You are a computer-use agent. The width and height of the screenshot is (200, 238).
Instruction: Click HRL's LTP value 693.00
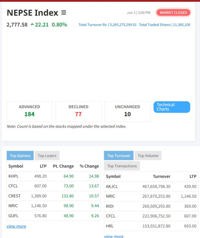[190, 226]
